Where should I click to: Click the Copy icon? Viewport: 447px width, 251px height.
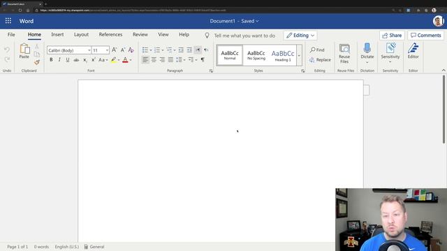(x=37, y=54)
